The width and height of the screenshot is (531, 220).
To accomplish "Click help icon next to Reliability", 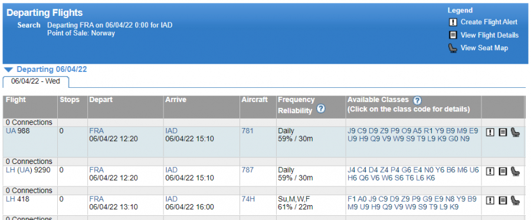I will pyautogui.click(x=321, y=109).
